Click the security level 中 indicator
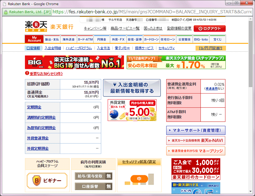 click(139, 179)
